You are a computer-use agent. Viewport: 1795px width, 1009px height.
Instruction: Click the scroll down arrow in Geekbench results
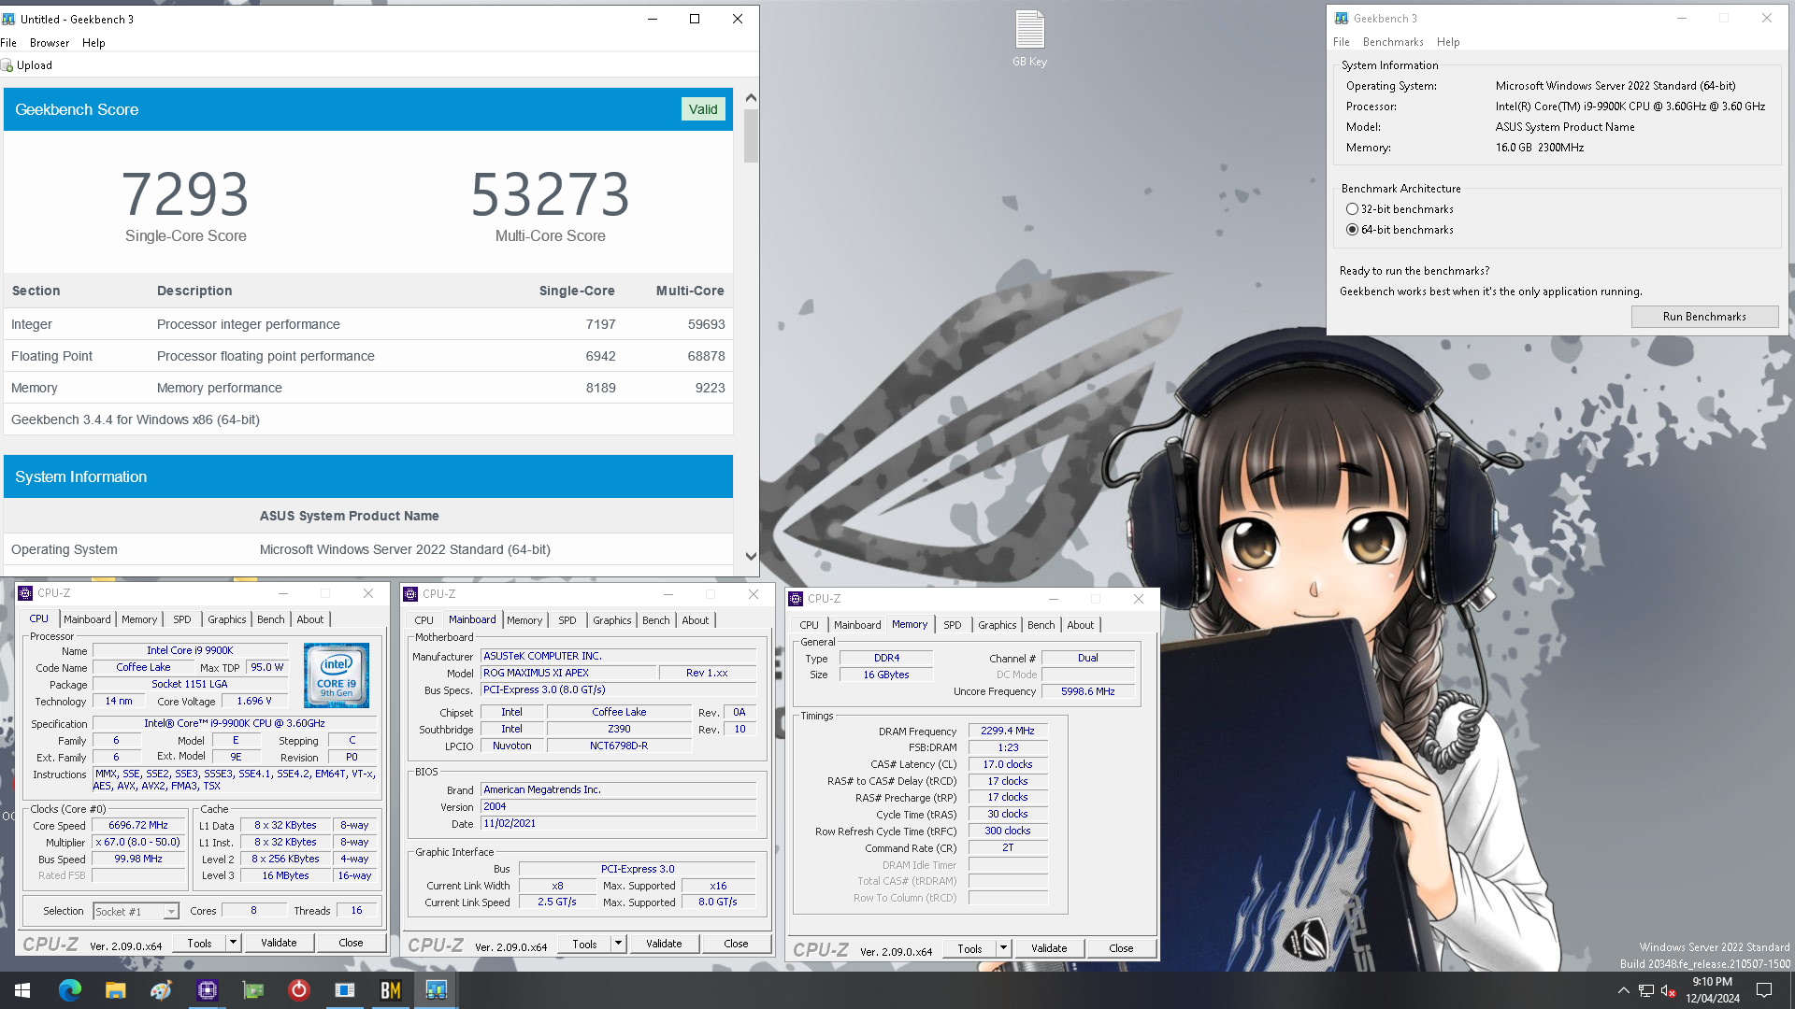click(751, 556)
